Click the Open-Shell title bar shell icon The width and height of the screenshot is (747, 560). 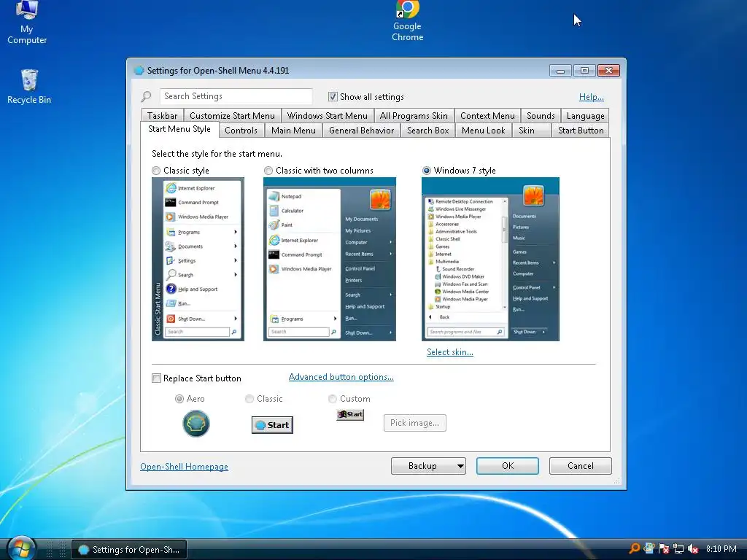pos(139,71)
